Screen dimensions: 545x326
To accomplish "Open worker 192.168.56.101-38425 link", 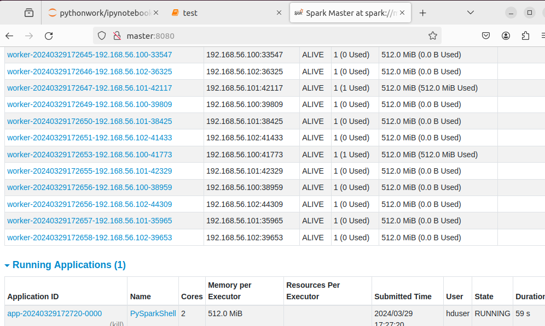I will pyautogui.click(x=90, y=121).
